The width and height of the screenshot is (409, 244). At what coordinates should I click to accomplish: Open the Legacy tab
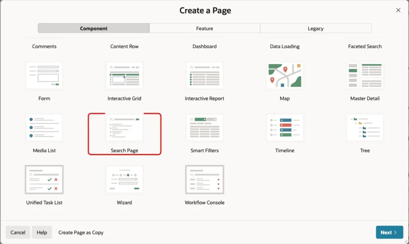click(x=316, y=28)
